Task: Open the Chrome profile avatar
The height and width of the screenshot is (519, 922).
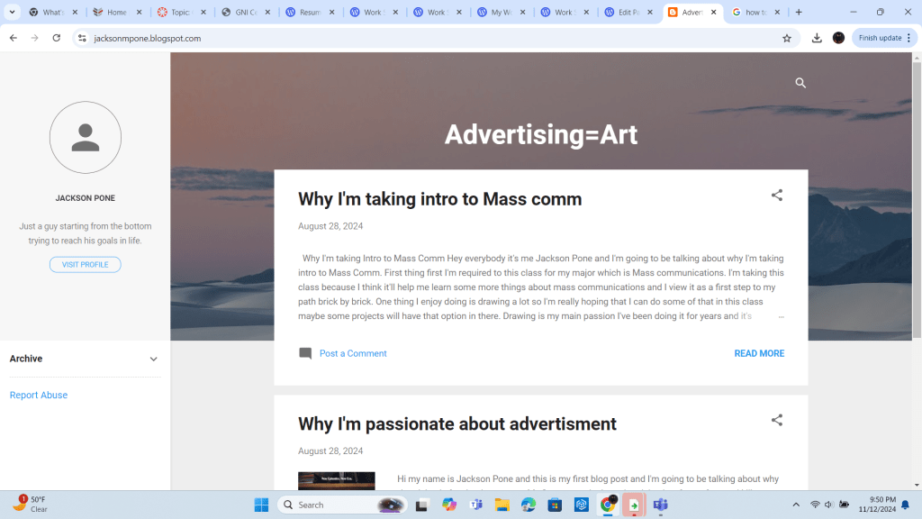Action: [x=839, y=38]
